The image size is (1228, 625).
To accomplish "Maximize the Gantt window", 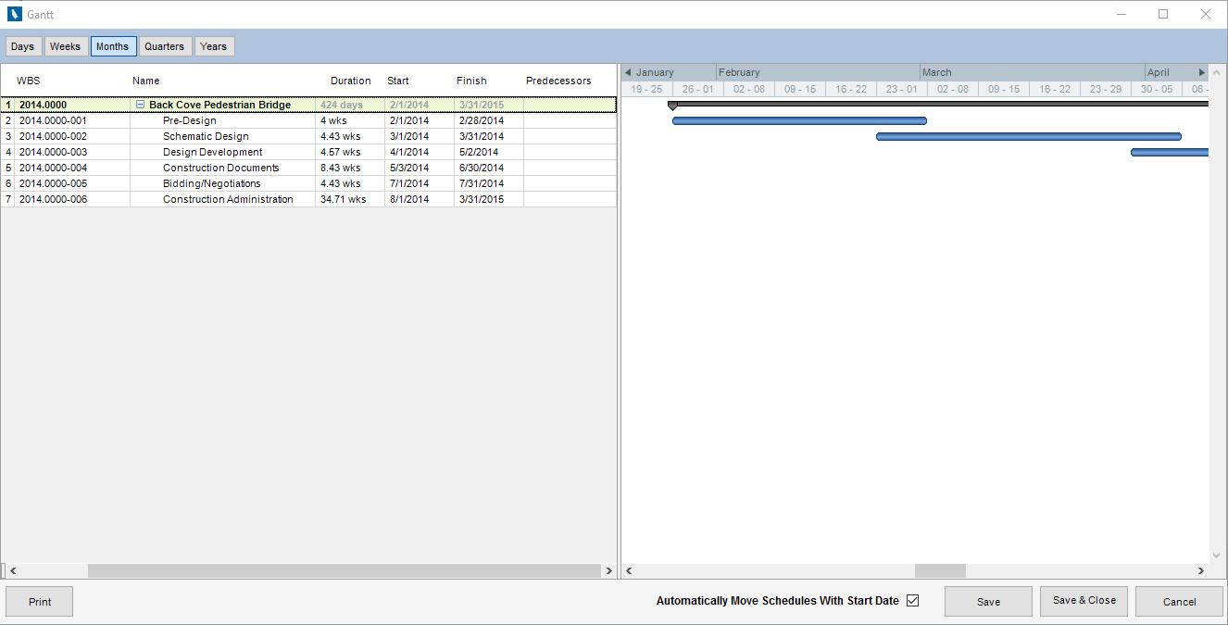I will 1163,14.
